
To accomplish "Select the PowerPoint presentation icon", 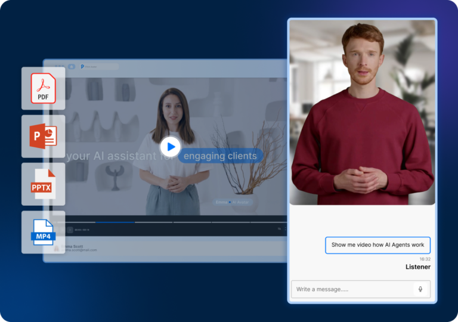I will [43, 137].
